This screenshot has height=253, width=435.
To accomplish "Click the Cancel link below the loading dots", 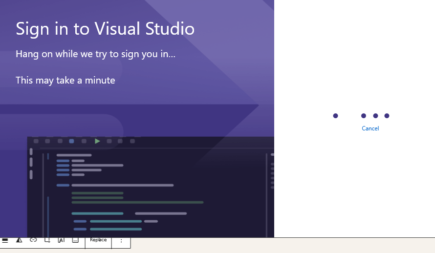I will [370, 128].
